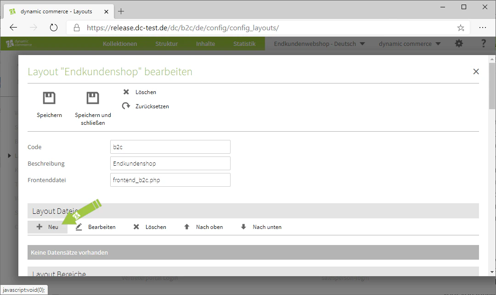This screenshot has height=295, width=496.
Task: Click the browser refresh icon
Action: coord(54,28)
